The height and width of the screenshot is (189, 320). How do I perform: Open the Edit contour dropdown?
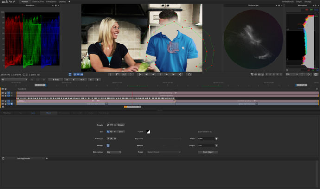(114, 152)
